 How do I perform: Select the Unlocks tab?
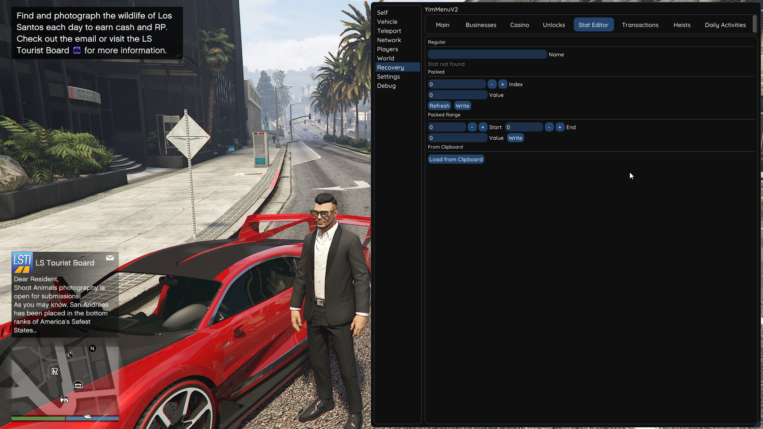tap(554, 25)
